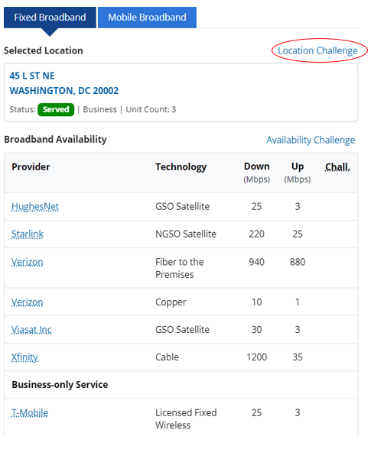
Task: Click the Broadband Availability heading
Action: [55, 140]
